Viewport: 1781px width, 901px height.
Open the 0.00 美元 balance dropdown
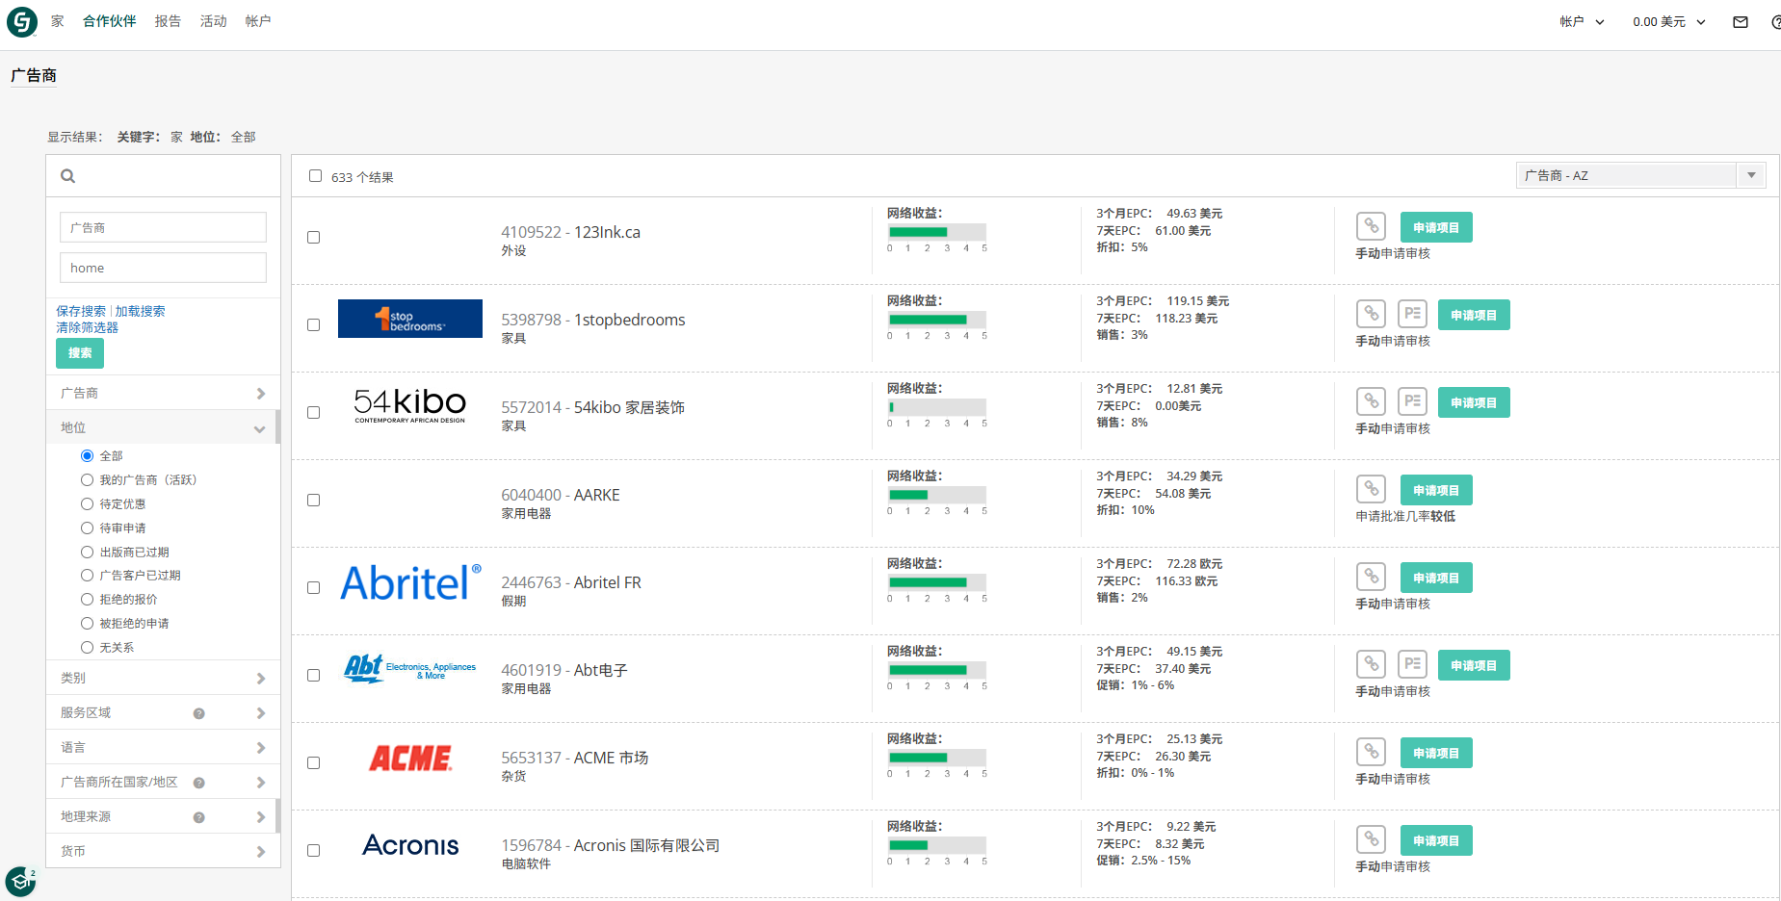point(1668,22)
